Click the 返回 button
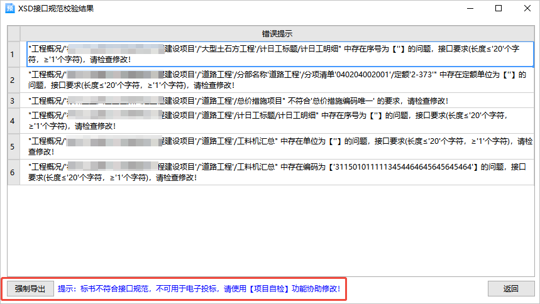The width and height of the screenshot is (540, 304). coord(510,289)
